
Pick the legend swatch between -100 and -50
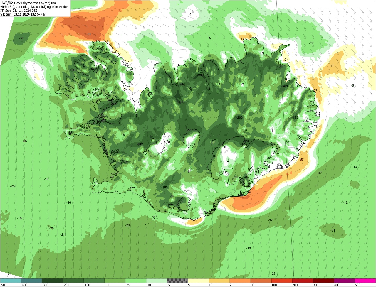[x=94, y=281]
